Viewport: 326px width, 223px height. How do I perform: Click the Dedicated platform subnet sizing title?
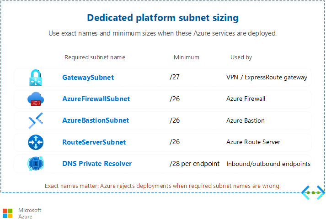coord(163,18)
